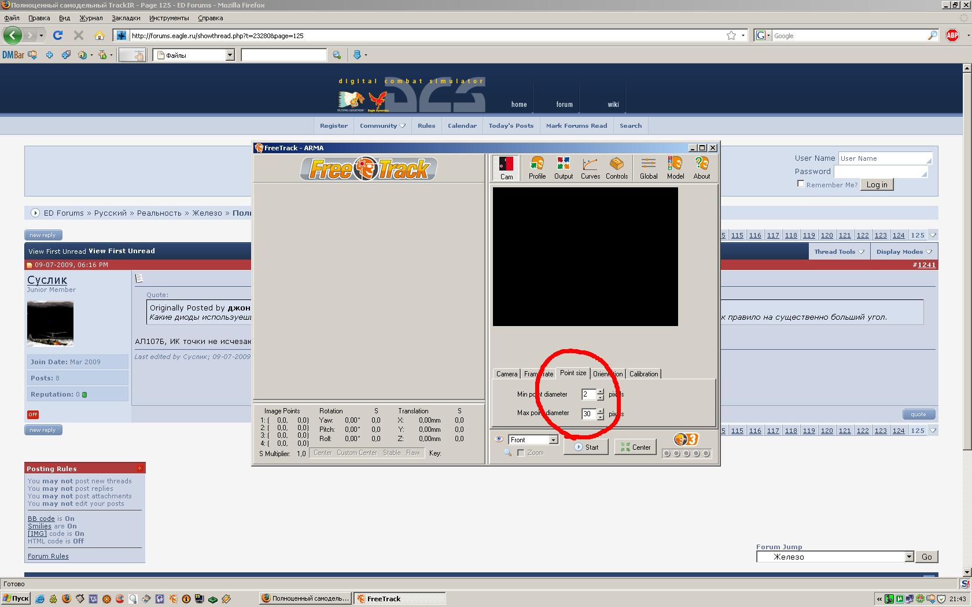972x607 pixels.
Task: Open the Закладки menu
Action: click(x=126, y=18)
